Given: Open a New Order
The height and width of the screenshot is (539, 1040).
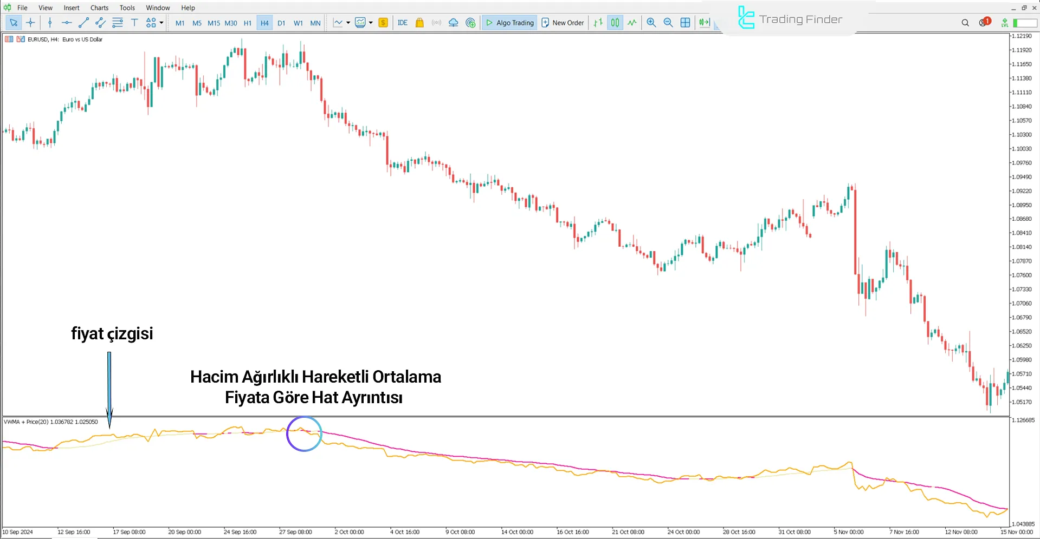Looking at the screenshot, I should (x=563, y=23).
